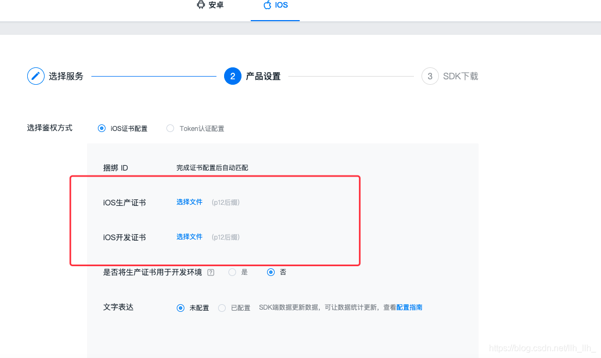601x358 pixels.
Task: Select 未配置 radio for 文字表达
Action: coord(181,308)
